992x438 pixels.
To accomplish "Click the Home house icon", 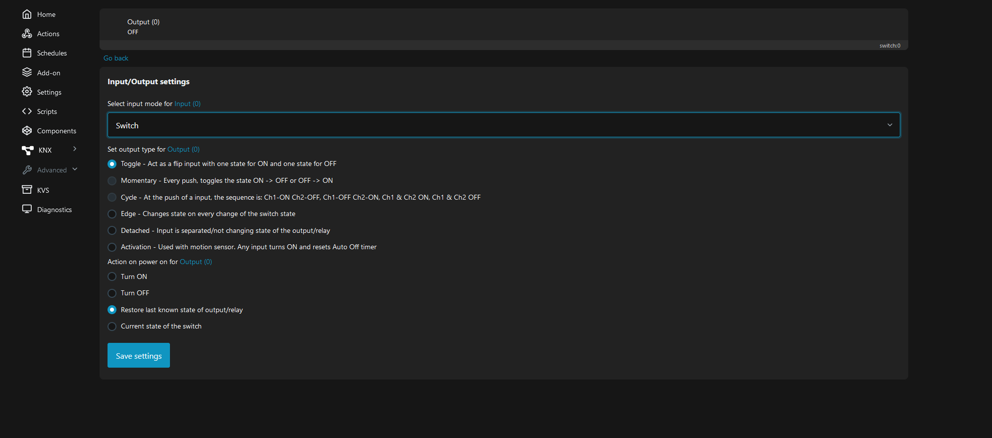I will pyautogui.click(x=27, y=14).
